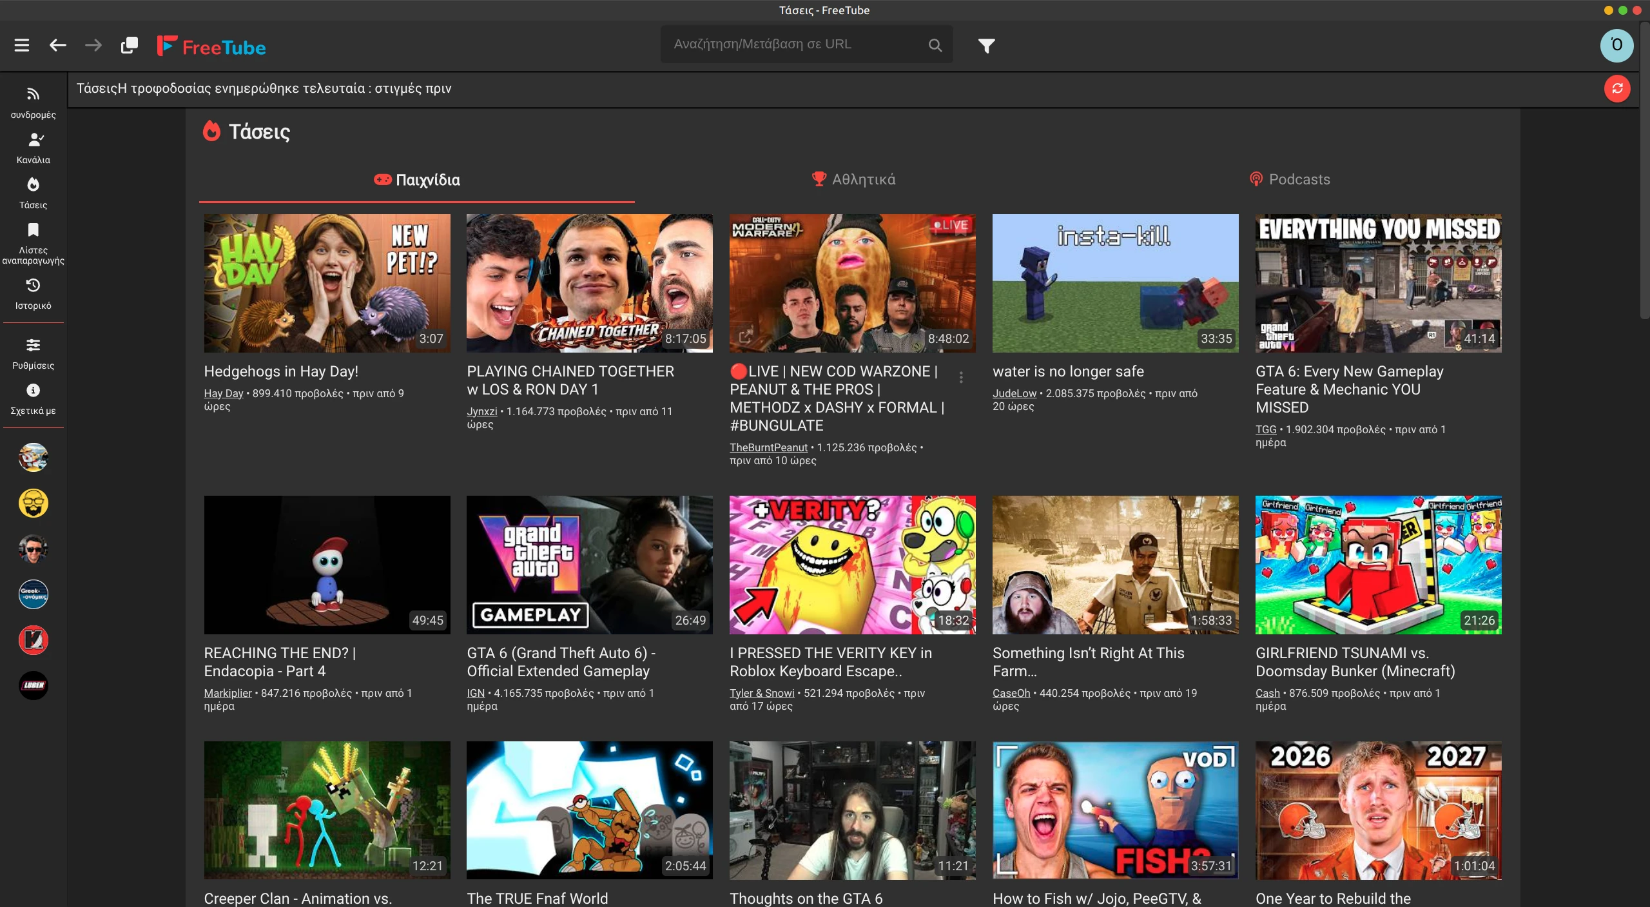
Task: Play the Creeper Clan animation thumbnail
Action: pyautogui.click(x=327, y=810)
